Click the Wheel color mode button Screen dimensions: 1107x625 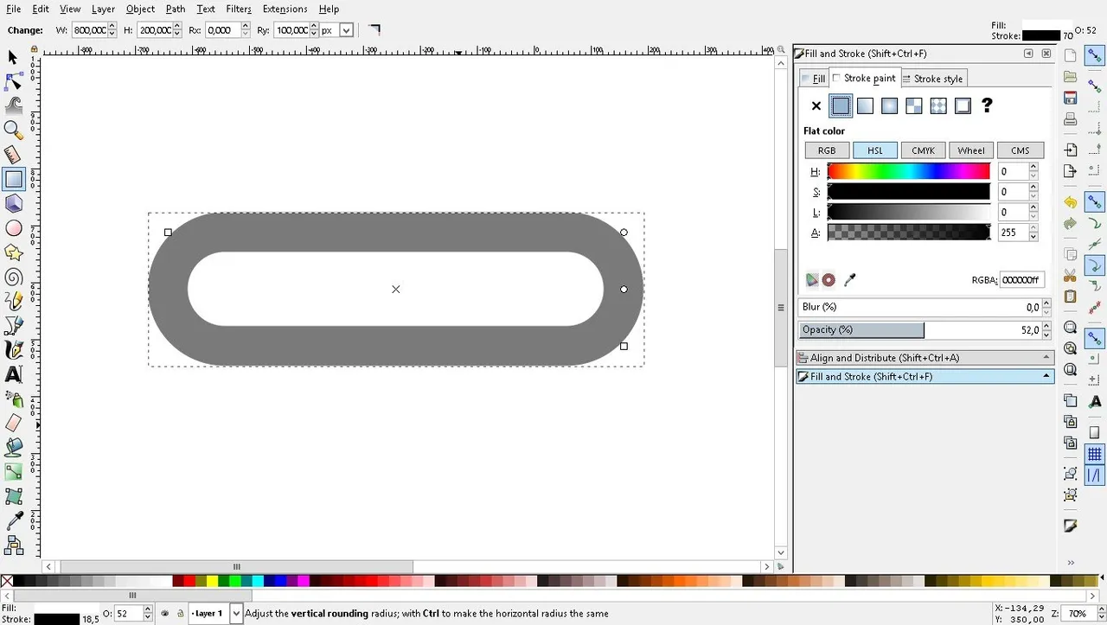971,150
